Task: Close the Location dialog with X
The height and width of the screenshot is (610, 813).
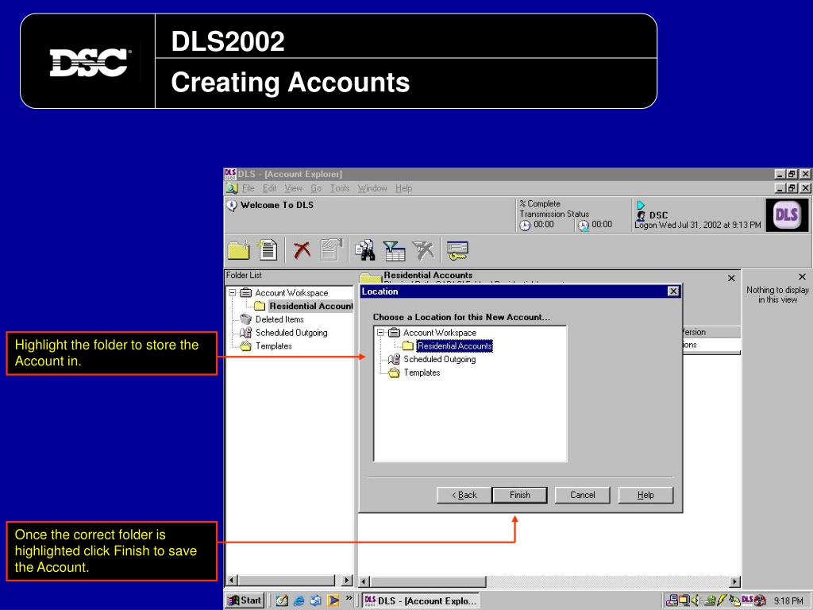Action: (673, 291)
